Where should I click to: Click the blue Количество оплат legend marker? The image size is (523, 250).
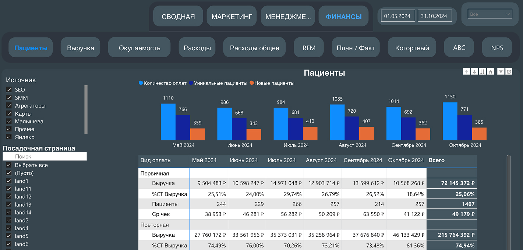(x=141, y=83)
